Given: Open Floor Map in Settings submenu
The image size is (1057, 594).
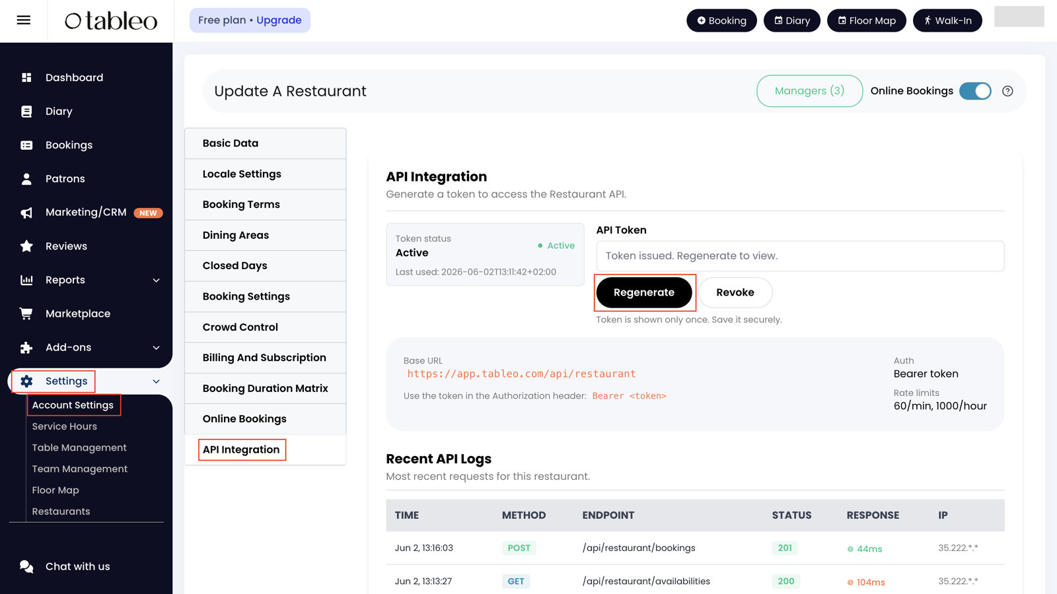Looking at the screenshot, I should point(55,490).
